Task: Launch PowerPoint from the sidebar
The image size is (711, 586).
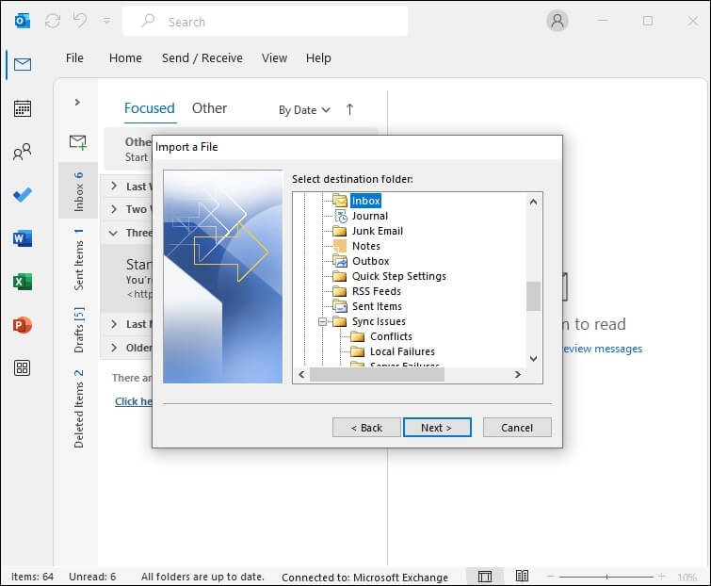Action: 23,325
